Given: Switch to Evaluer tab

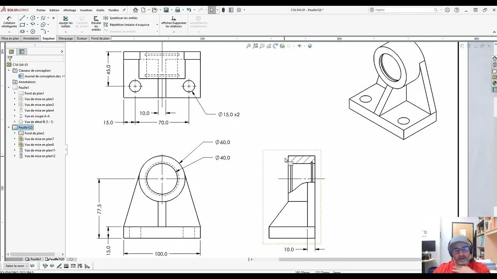Looking at the screenshot, I should click(x=82, y=38).
